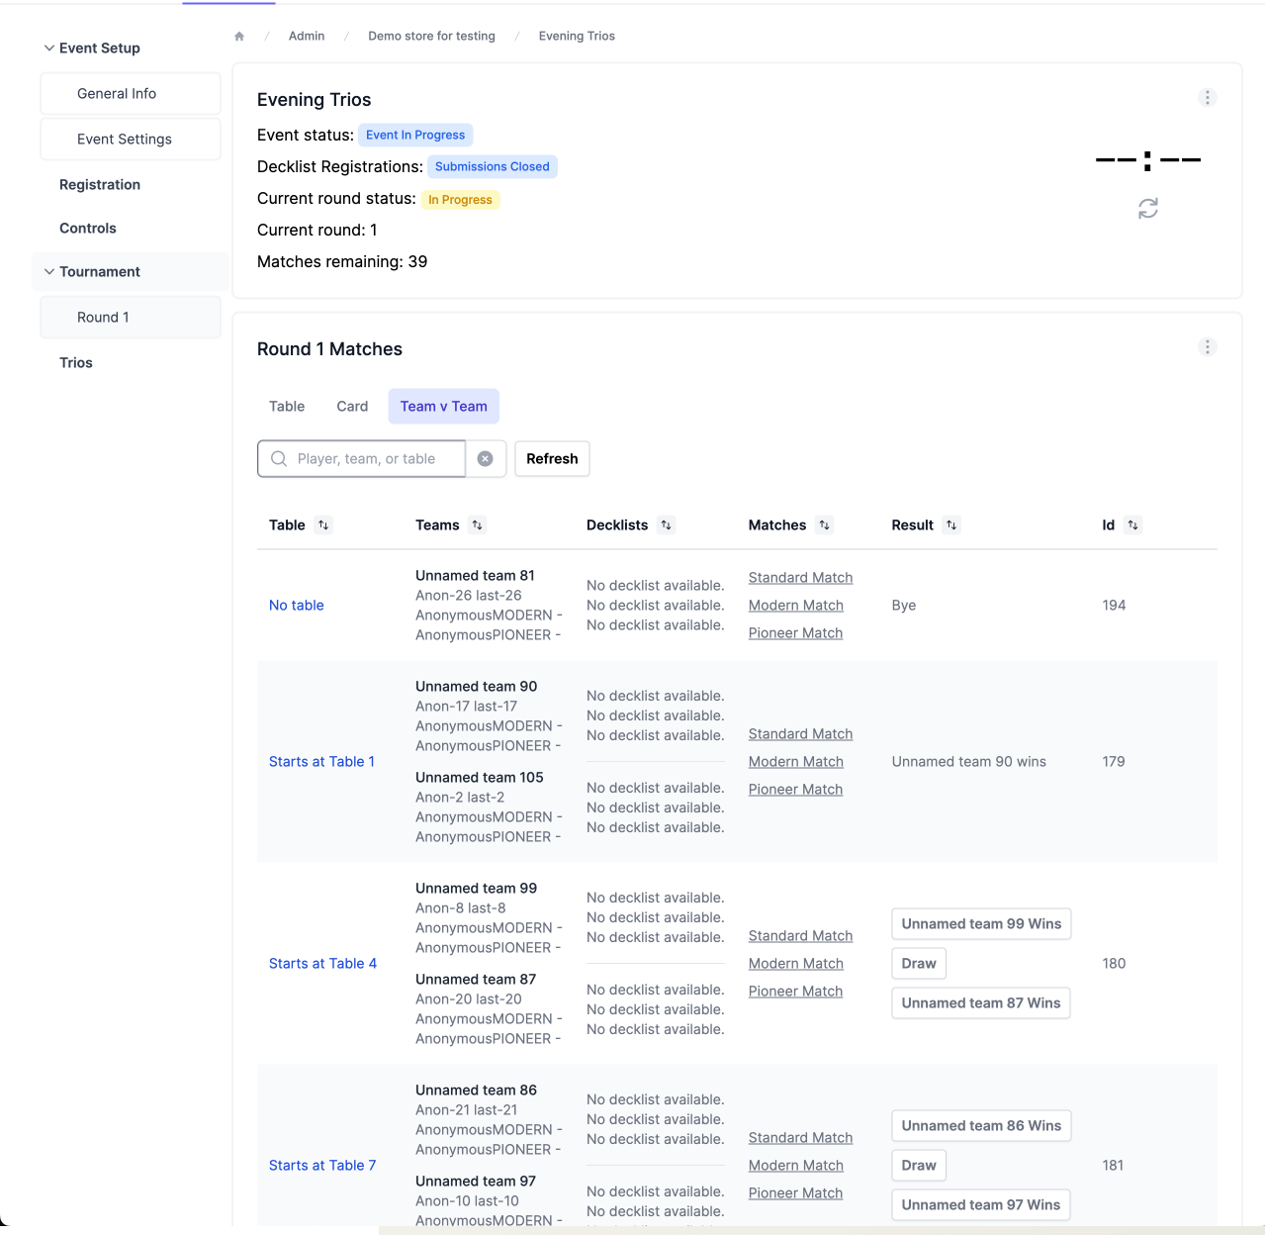
Task: Sort the Table column
Action: [323, 525]
